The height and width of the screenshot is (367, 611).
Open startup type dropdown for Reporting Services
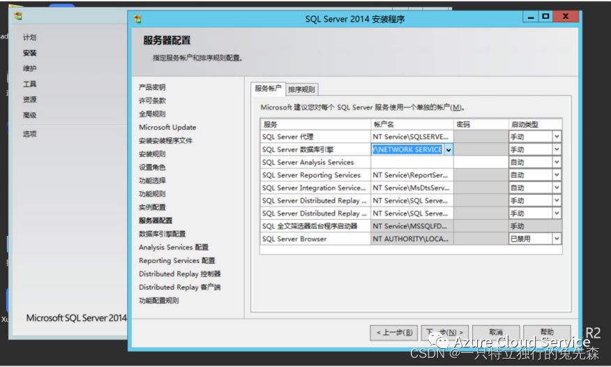(557, 175)
